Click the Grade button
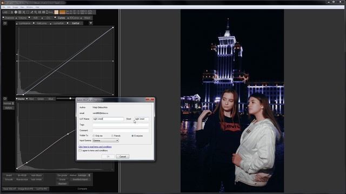 coord(62,179)
